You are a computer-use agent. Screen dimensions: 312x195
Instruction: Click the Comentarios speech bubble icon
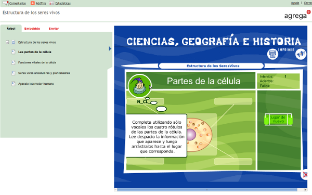pyautogui.click(x=6, y=3)
